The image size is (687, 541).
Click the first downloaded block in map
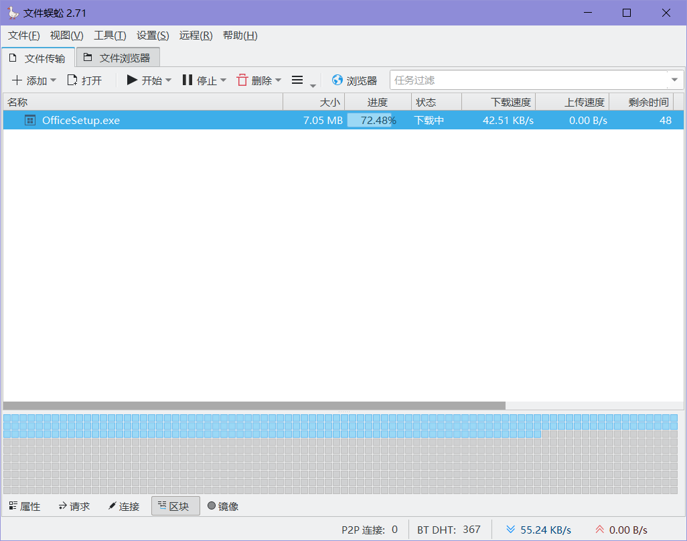tap(7, 418)
